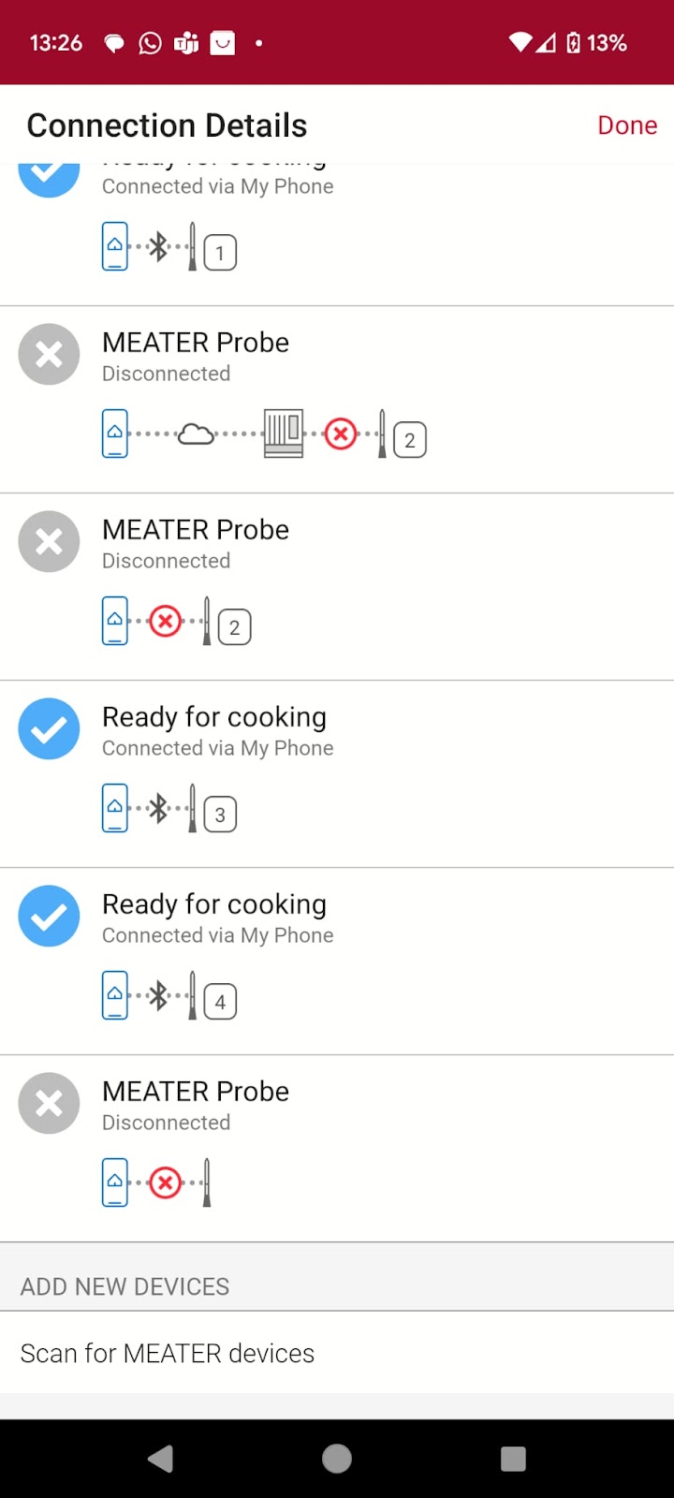Tap red error icon beside MEATER Block

point(341,433)
